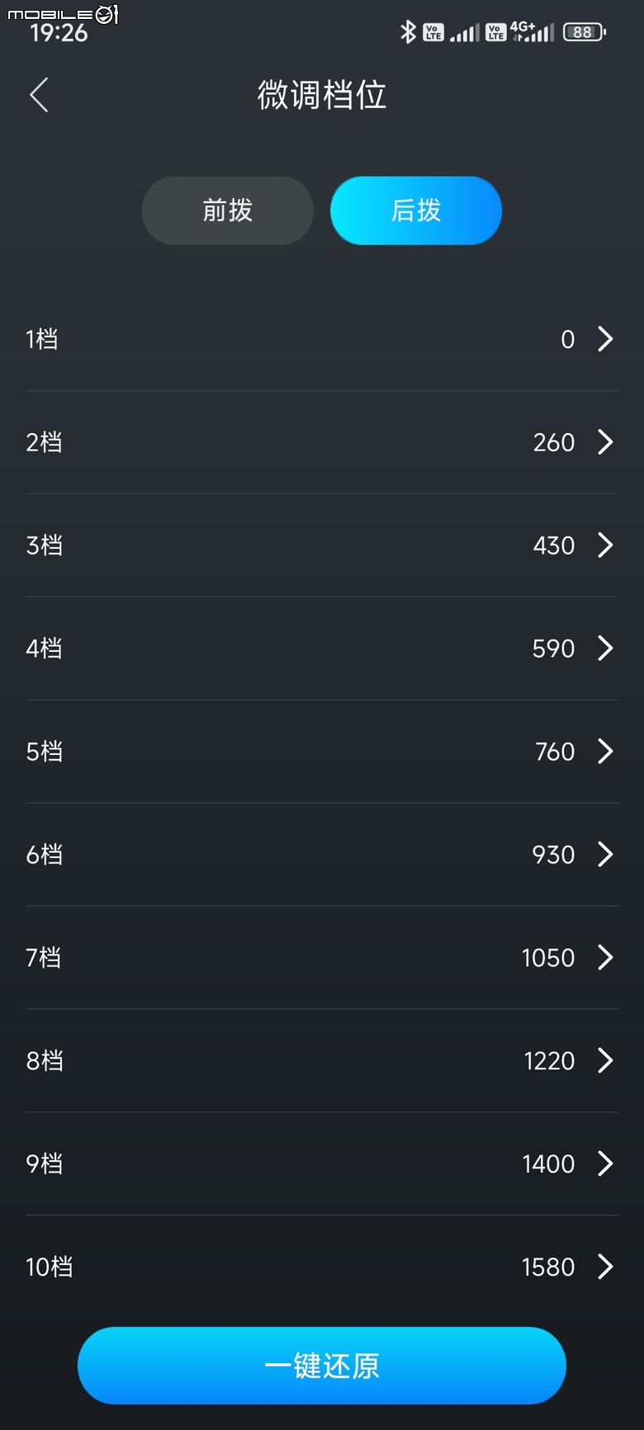Image resolution: width=644 pixels, height=1430 pixels.
Task: Open 4档 setting via its chevron
Action: [x=605, y=649]
